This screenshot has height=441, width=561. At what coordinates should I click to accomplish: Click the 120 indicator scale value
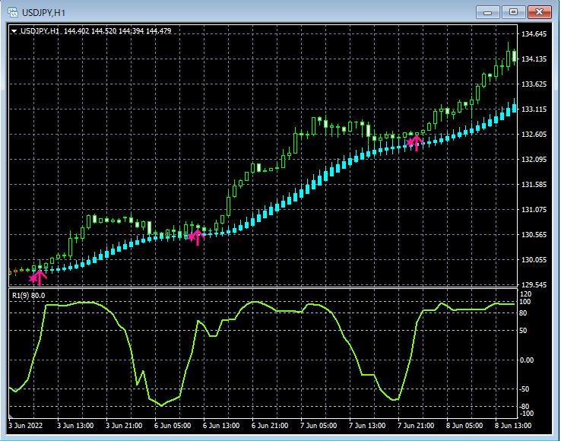[525, 294]
